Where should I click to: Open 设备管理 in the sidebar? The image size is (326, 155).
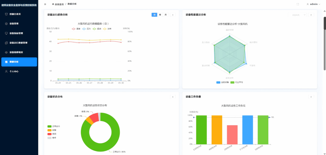(14, 24)
